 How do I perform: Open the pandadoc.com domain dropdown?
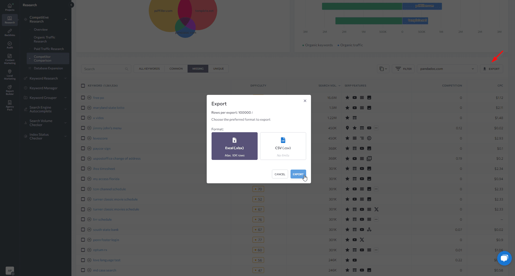click(x=447, y=69)
